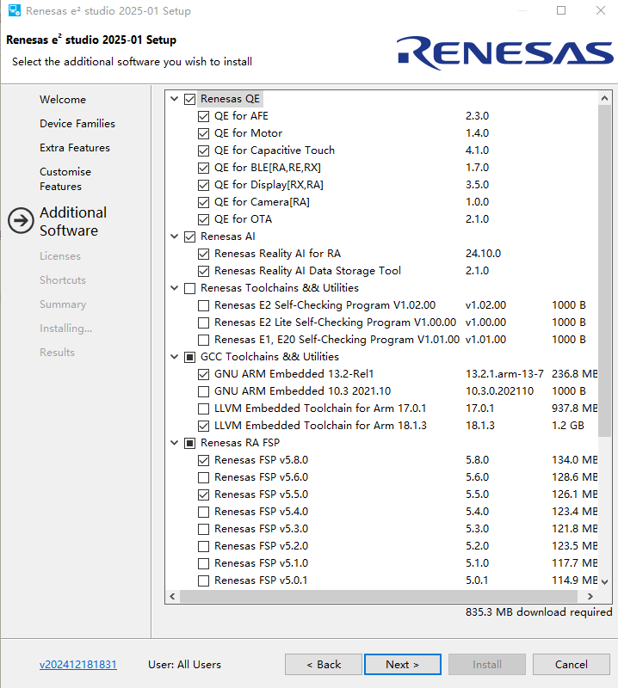
Task: Uncheck the Renesas QE group checkbox
Action: click(189, 99)
